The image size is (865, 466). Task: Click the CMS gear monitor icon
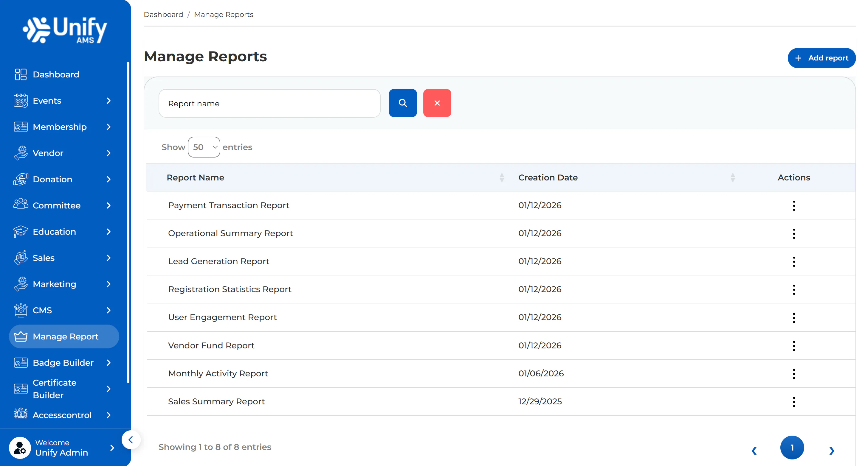point(21,310)
